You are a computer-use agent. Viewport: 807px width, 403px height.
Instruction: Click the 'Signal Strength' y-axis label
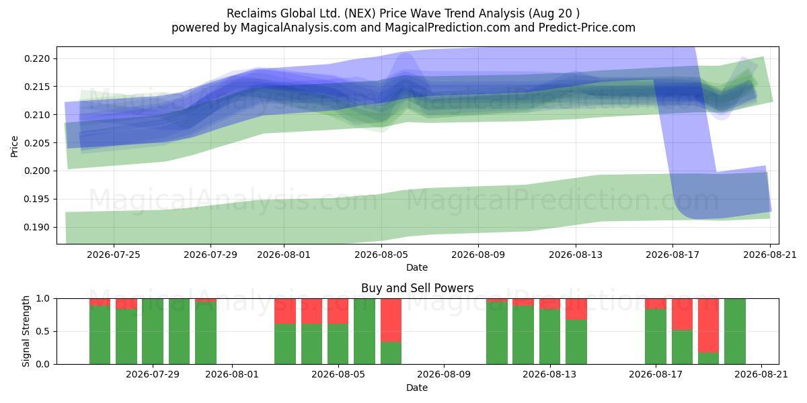[26, 331]
